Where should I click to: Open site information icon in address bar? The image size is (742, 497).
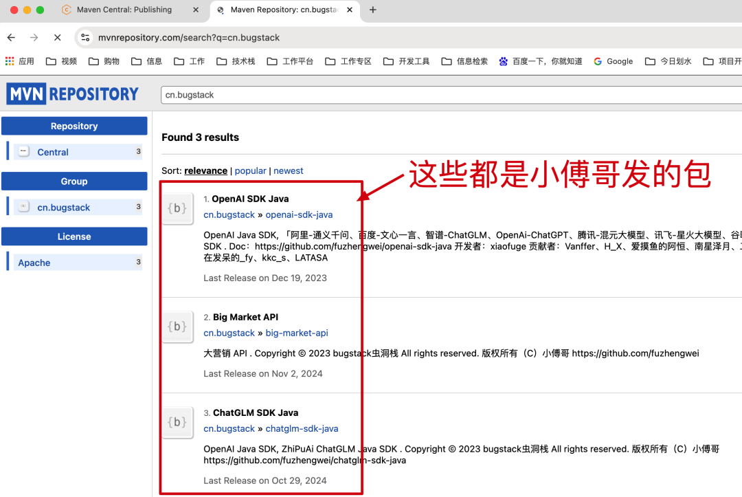tap(85, 37)
